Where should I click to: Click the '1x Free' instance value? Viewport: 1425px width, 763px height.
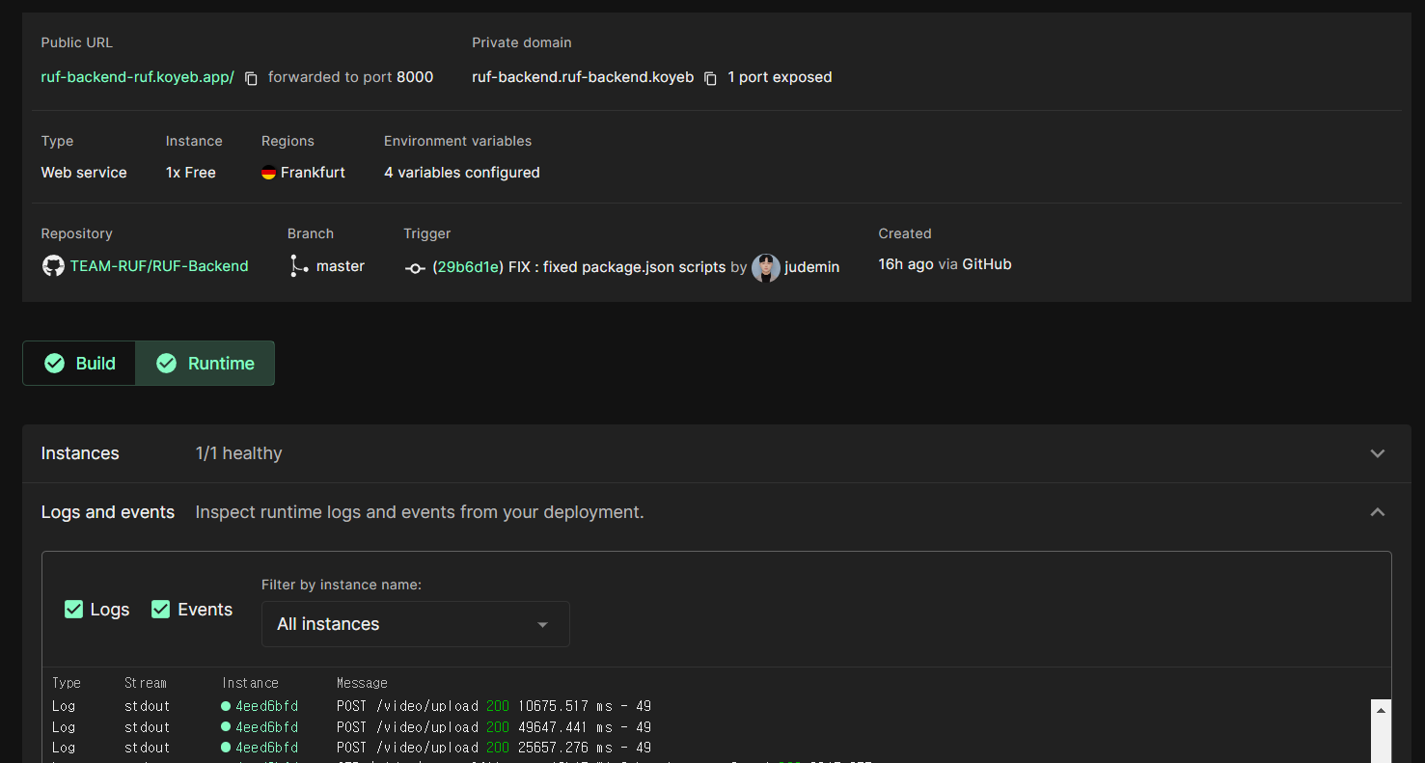(x=191, y=173)
